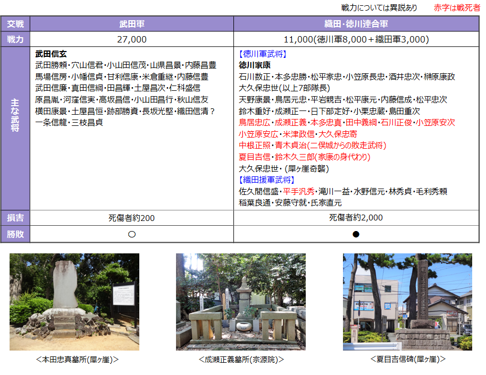The image size is (486, 375).
Task: Click the blue 【徳川軍武将】 heading
Action: click(x=263, y=54)
